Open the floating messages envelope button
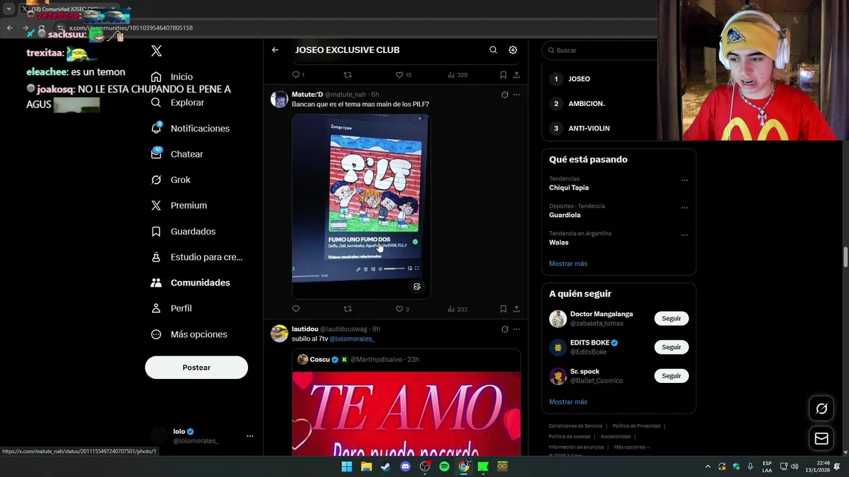Image resolution: width=849 pixels, height=477 pixels. (x=821, y=439)
